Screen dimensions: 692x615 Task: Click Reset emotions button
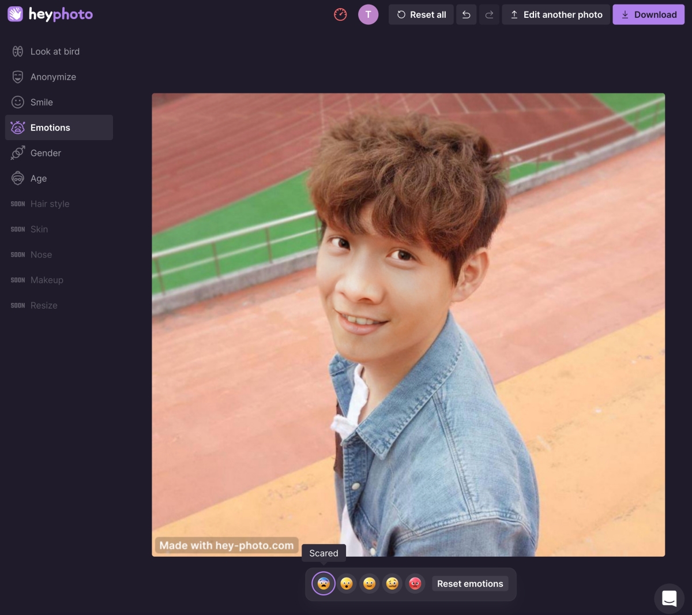(470, 584)
